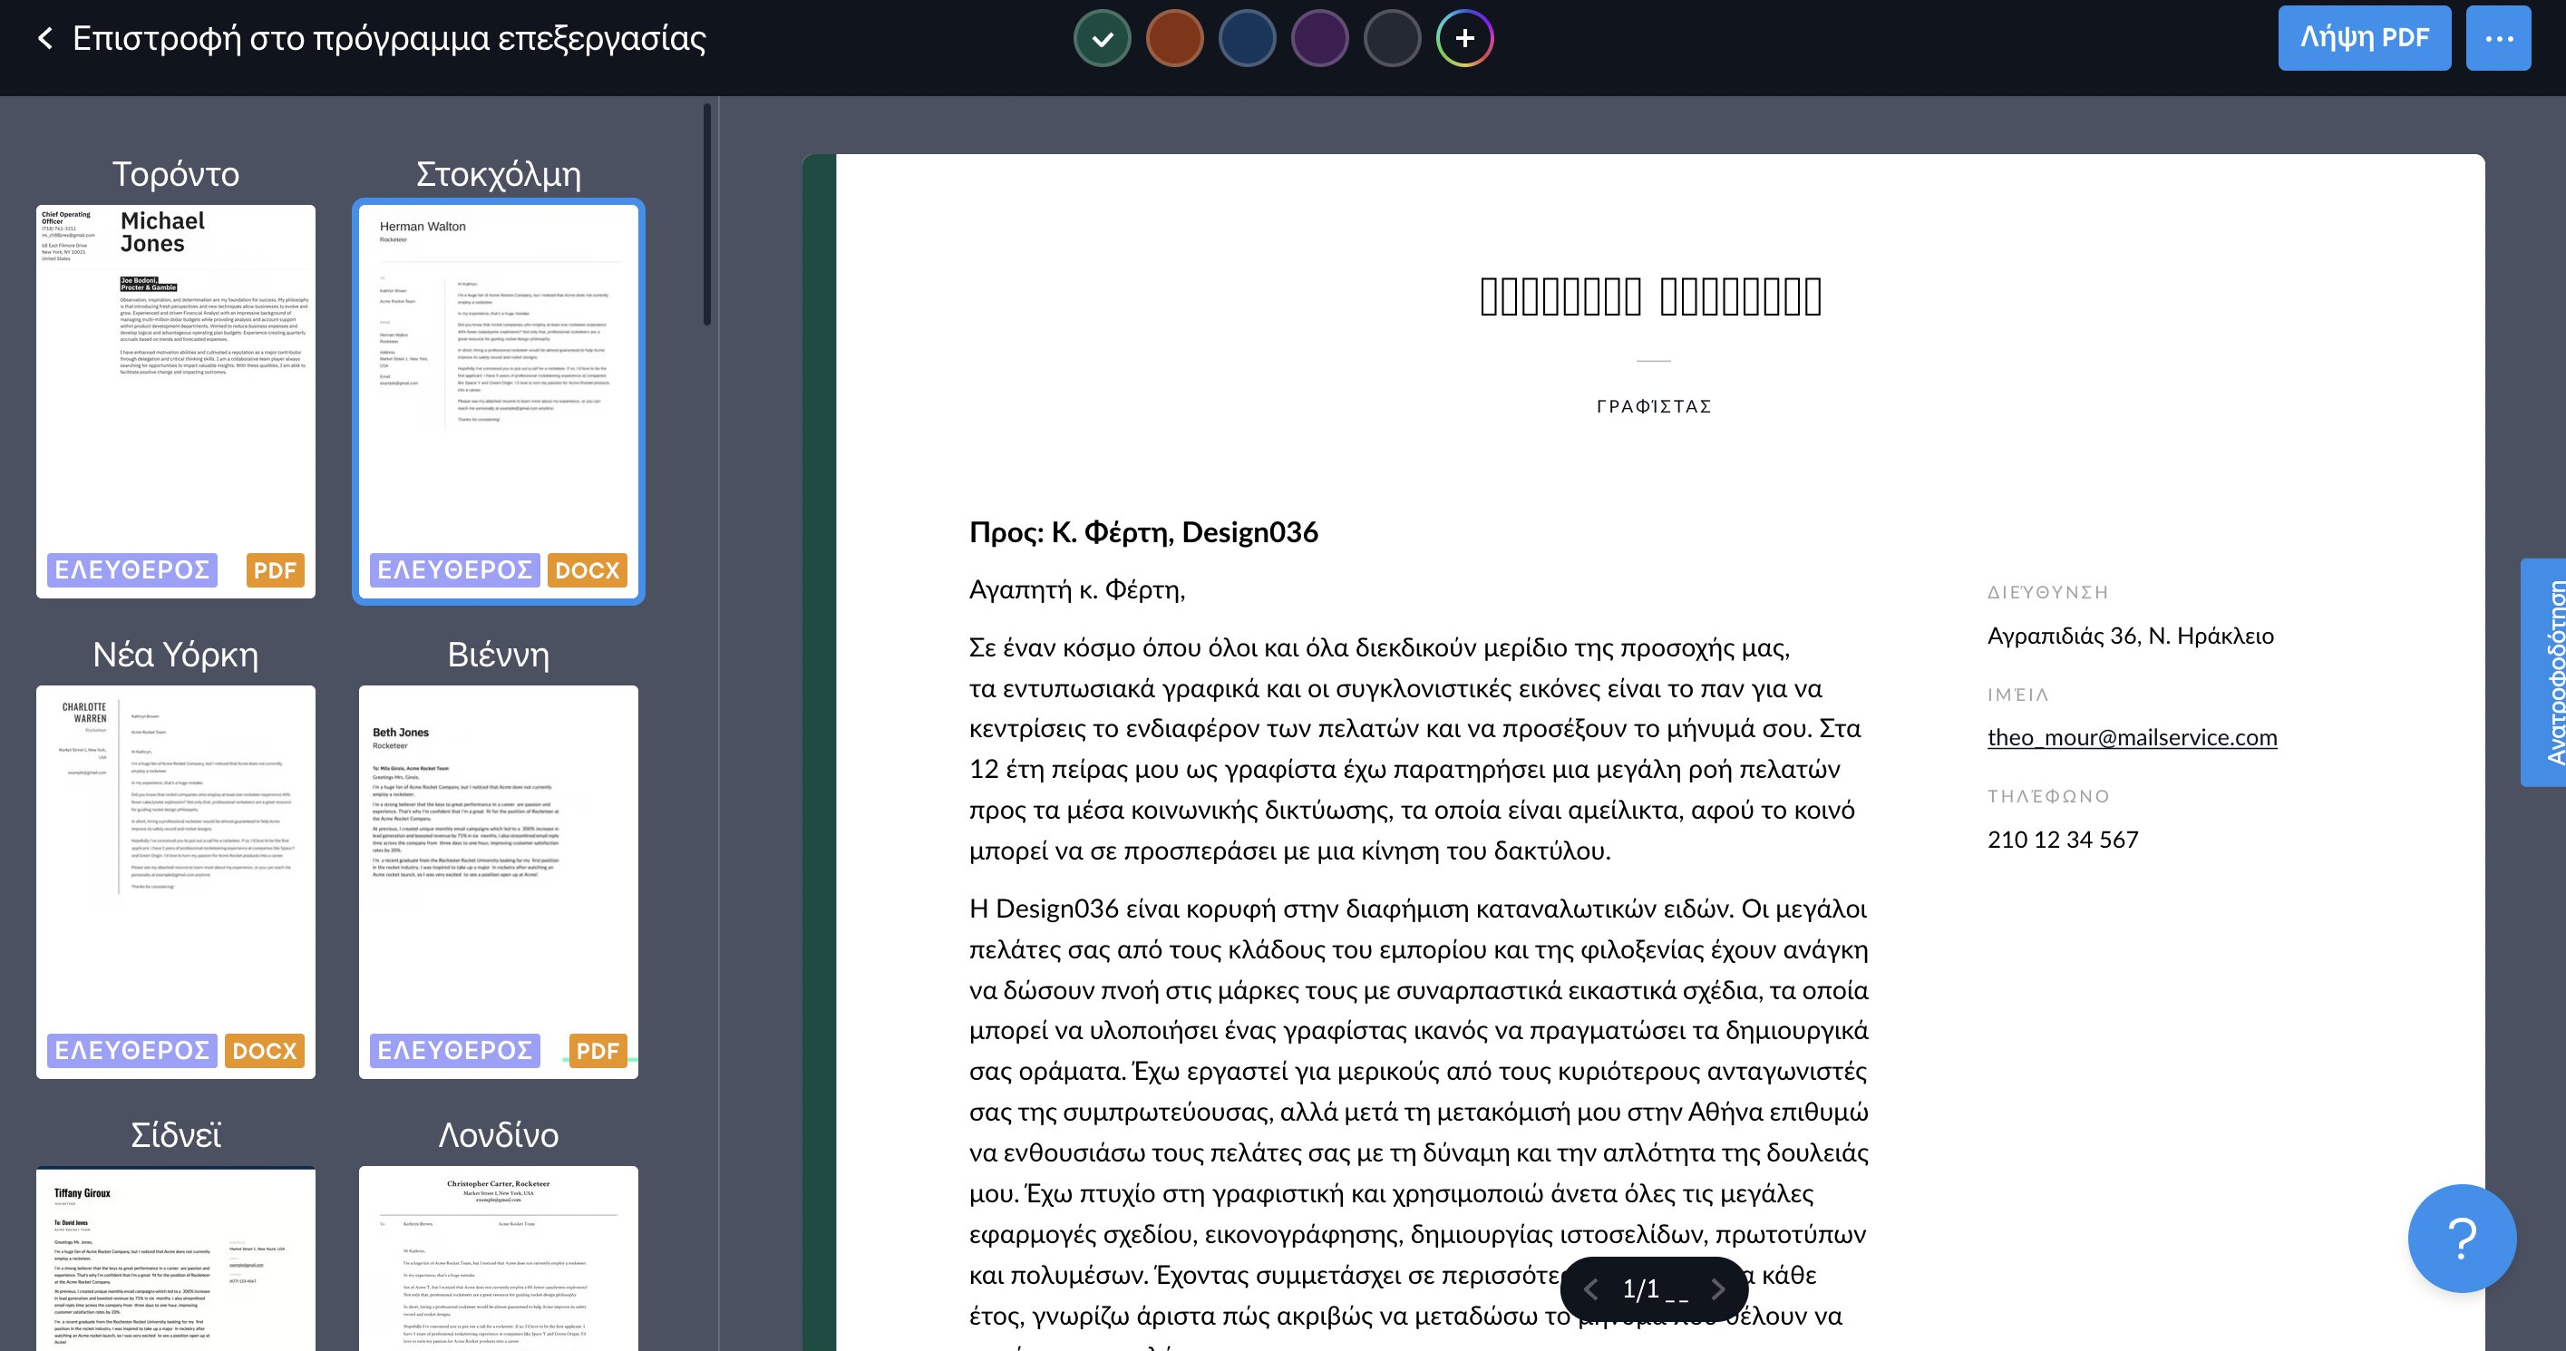Choose the orange-brown color swatch
This screenshot has width=2566, height=1351.
click(1174, 39)
